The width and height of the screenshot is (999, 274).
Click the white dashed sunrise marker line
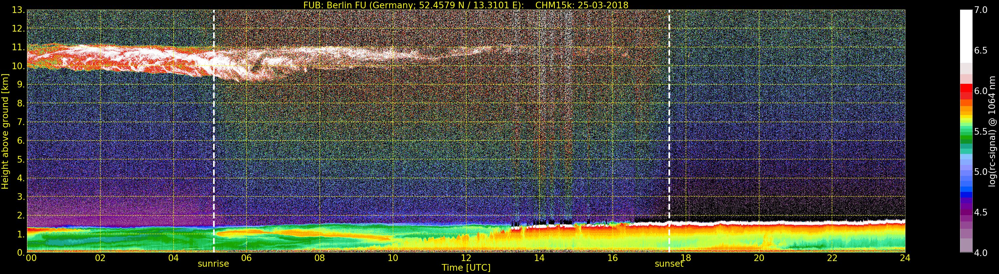(214, 131)
